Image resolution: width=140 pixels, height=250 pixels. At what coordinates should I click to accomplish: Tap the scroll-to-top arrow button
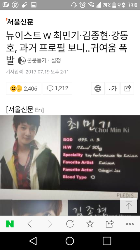(x=129, y=205)
